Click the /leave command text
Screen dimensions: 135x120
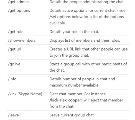13,115
